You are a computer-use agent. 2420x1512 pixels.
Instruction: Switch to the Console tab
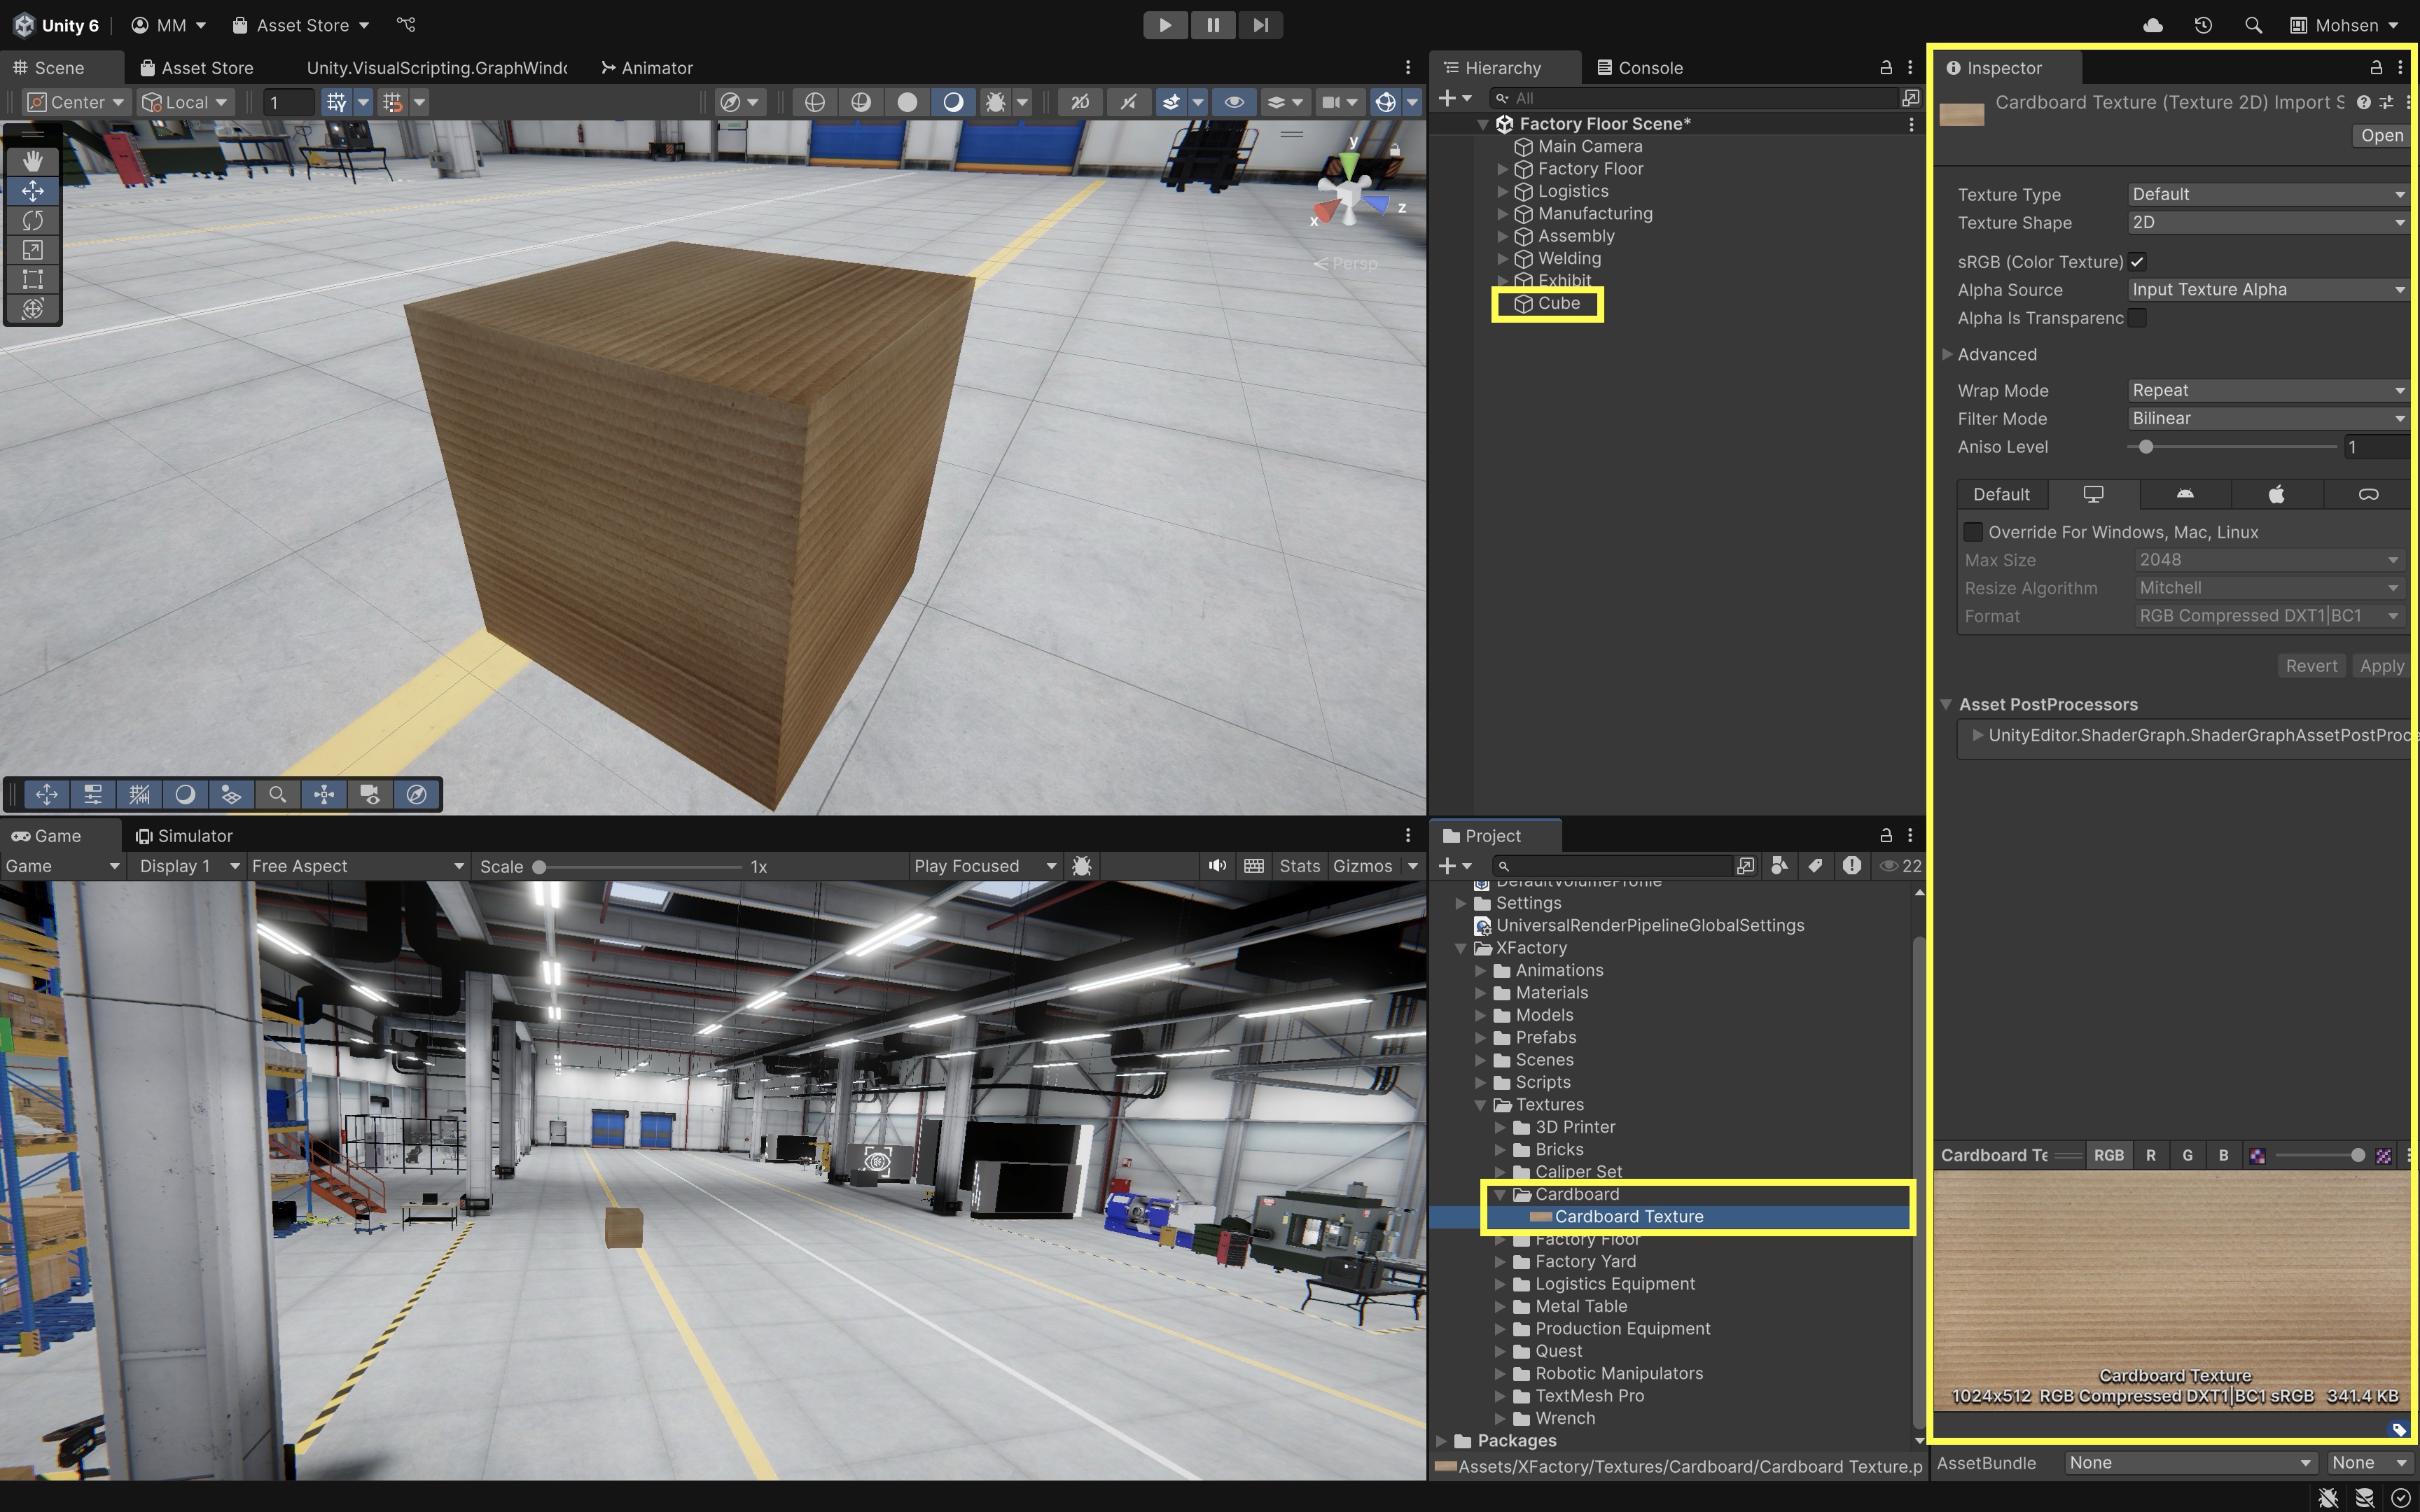point(1640,68)
